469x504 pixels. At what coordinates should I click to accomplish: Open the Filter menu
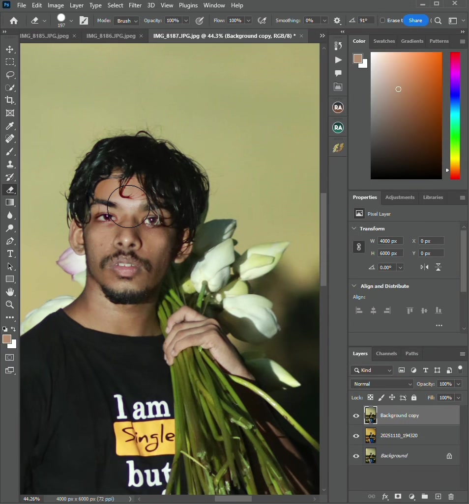click(x=135, y=5)
